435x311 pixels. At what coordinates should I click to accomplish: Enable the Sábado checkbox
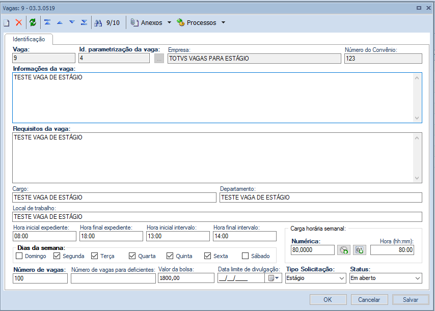coord(245,256)
